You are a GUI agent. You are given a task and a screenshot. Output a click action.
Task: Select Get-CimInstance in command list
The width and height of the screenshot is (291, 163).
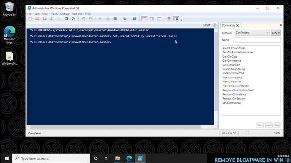(231, 61)
